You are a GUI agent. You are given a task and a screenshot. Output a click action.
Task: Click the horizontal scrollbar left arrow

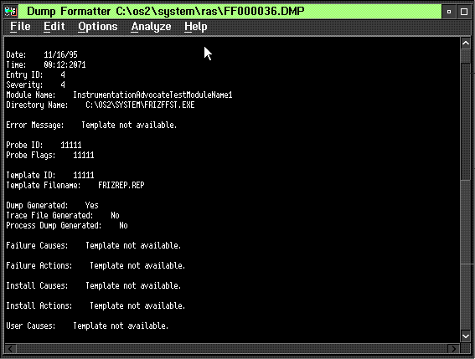pyautogui.click(x=10, y=349)
